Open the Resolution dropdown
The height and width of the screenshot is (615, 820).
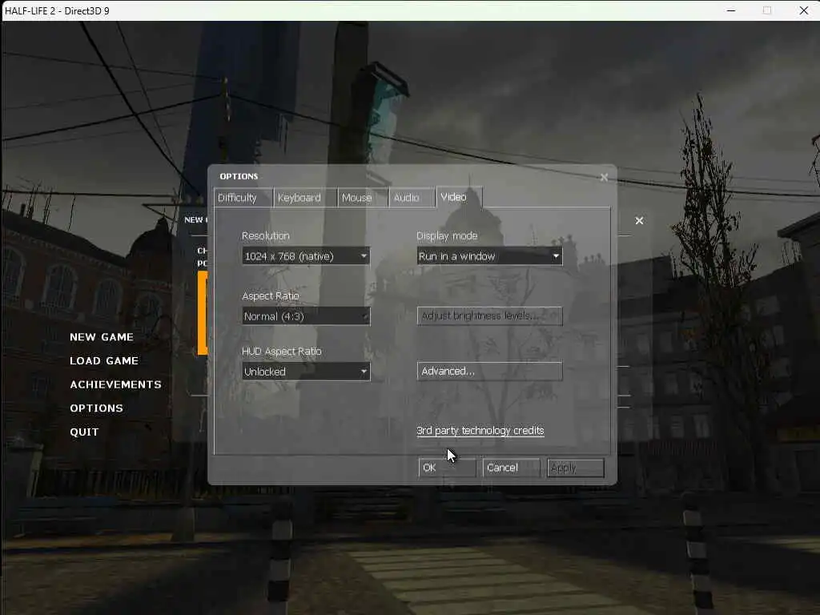pos(306,256)
